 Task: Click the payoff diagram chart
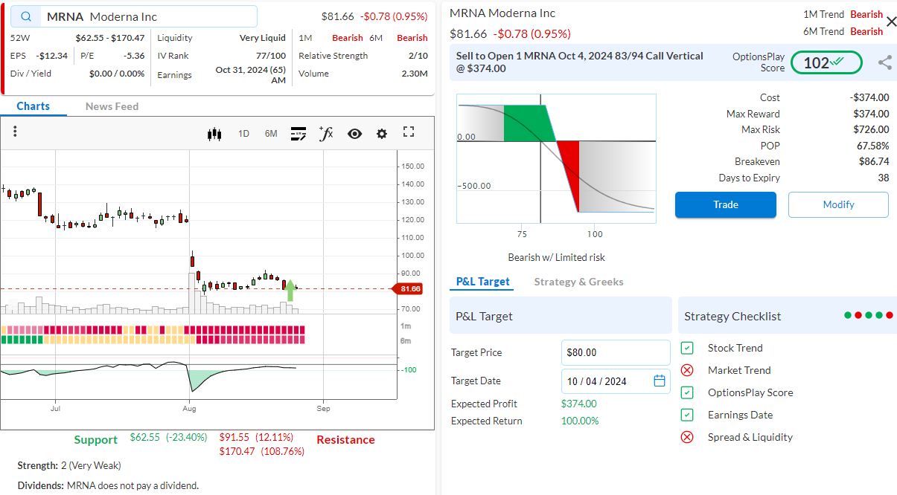[556, 158]
